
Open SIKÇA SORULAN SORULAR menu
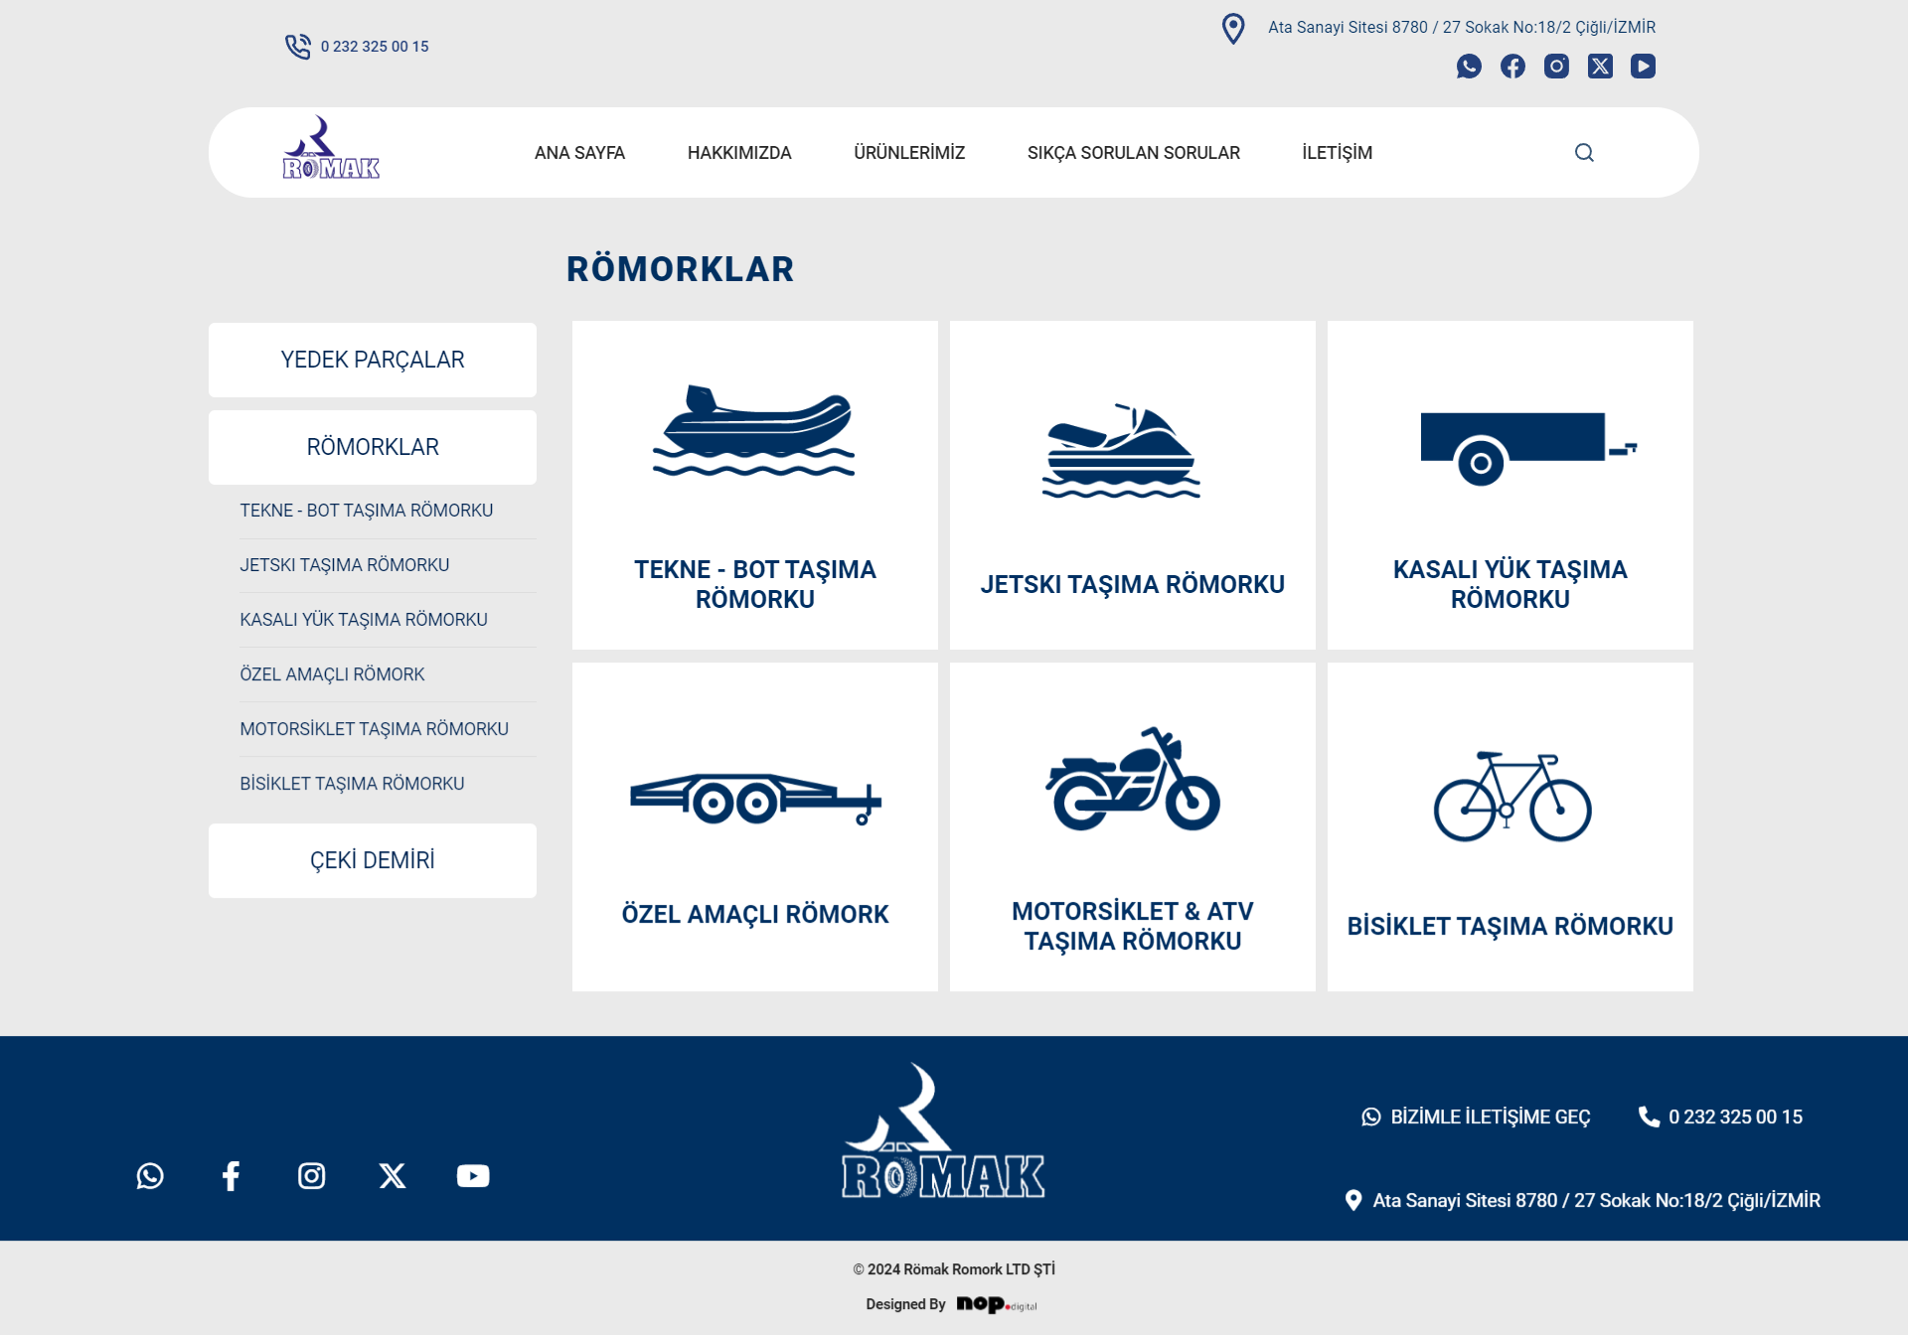(1133, 153)
